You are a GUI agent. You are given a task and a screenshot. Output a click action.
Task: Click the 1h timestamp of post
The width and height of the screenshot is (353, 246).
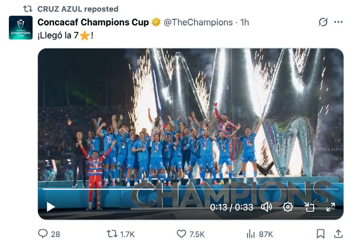click(x=245, y=22)
